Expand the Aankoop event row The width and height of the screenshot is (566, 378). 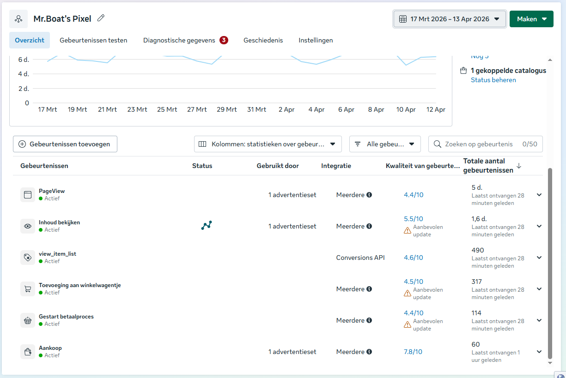point(539,352)
